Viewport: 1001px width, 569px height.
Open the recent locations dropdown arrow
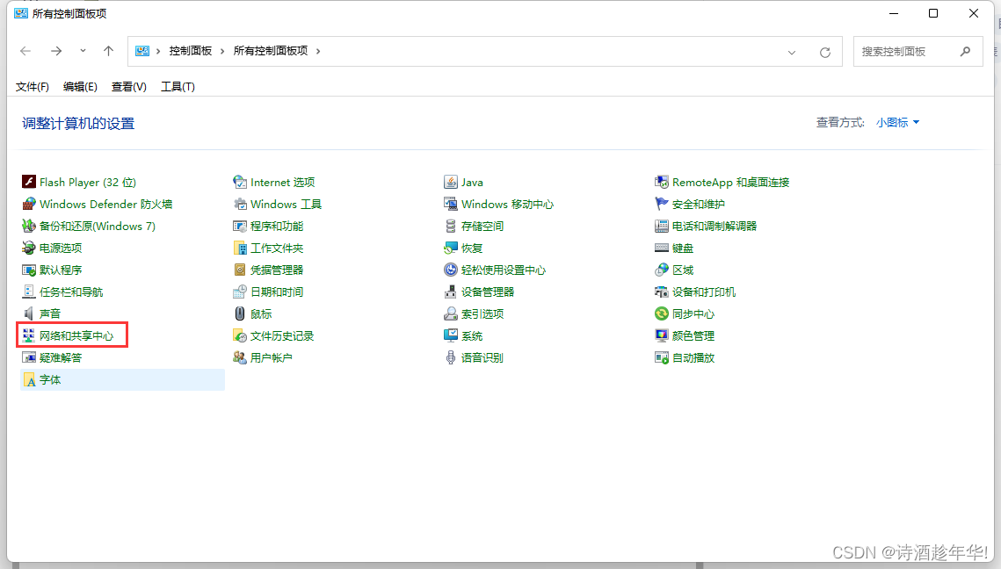(x=83, y=51)
